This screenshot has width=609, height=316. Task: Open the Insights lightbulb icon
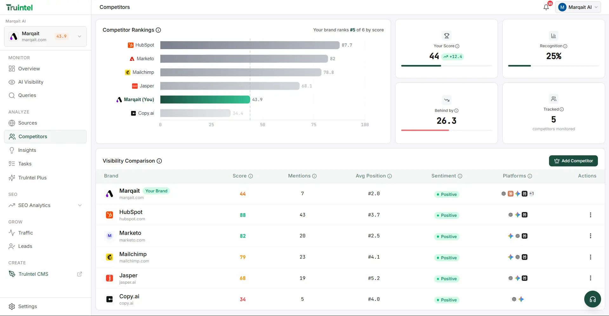[12, 150]
